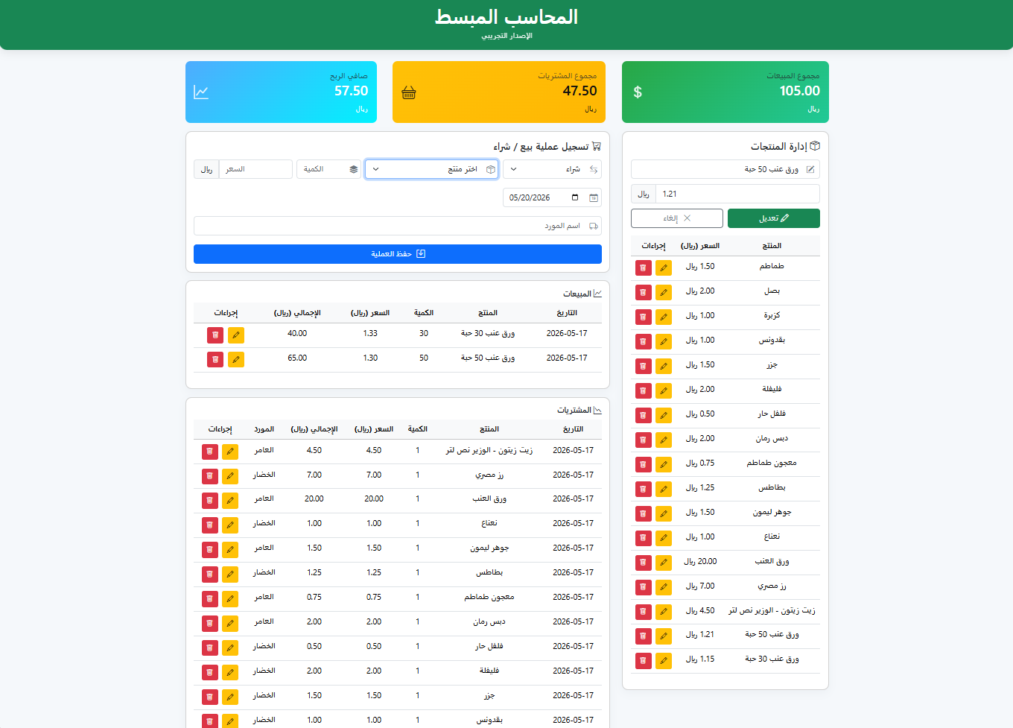Click product cell ورق عنب 30 حبة in sales

pyautogui.click(x=488, y=334)
